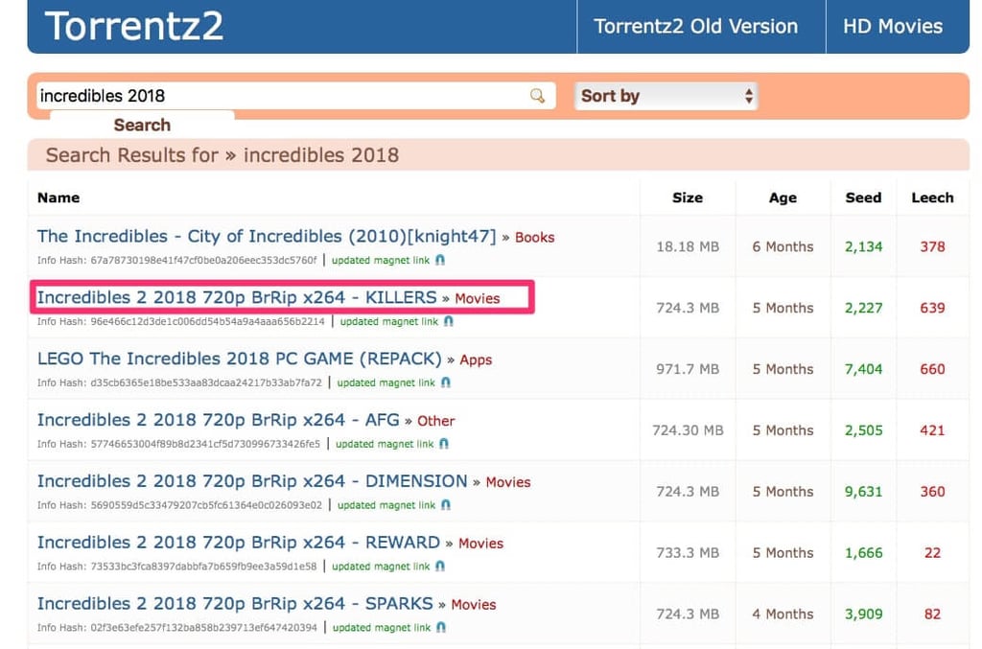Click the Size column header
Viewport: 982px width, 649px height.
coord(688,197)
